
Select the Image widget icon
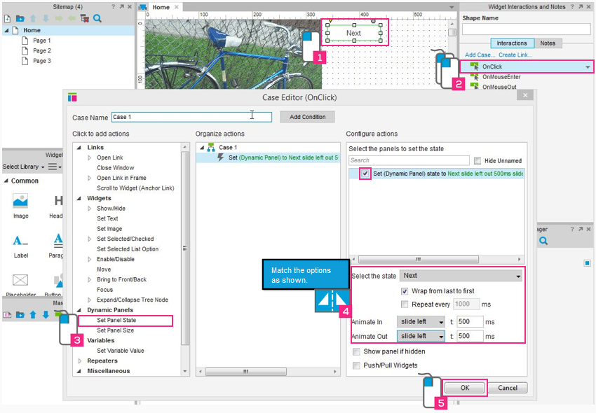(x=20, y=202)
